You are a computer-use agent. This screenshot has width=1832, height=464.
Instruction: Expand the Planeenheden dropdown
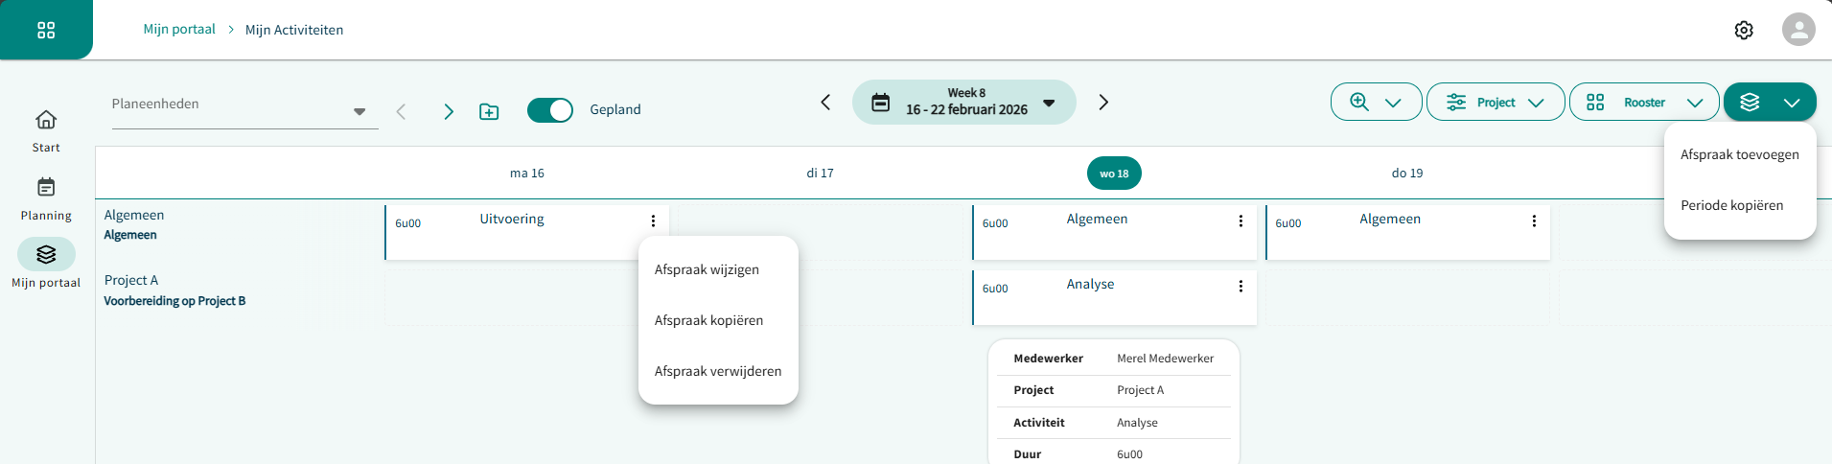359,112
